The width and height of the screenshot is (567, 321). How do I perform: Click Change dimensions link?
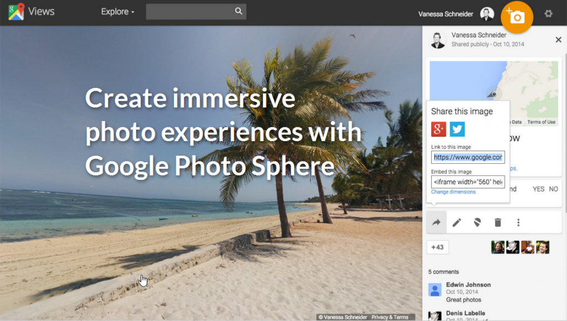tap(453, 192)
